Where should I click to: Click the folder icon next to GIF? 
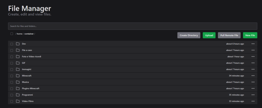pos(18,63)
